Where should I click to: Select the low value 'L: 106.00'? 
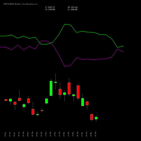tap(72, 10)
